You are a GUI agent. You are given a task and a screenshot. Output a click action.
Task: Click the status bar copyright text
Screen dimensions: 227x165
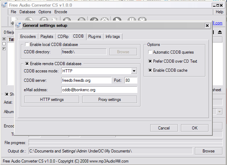[66, 161]
